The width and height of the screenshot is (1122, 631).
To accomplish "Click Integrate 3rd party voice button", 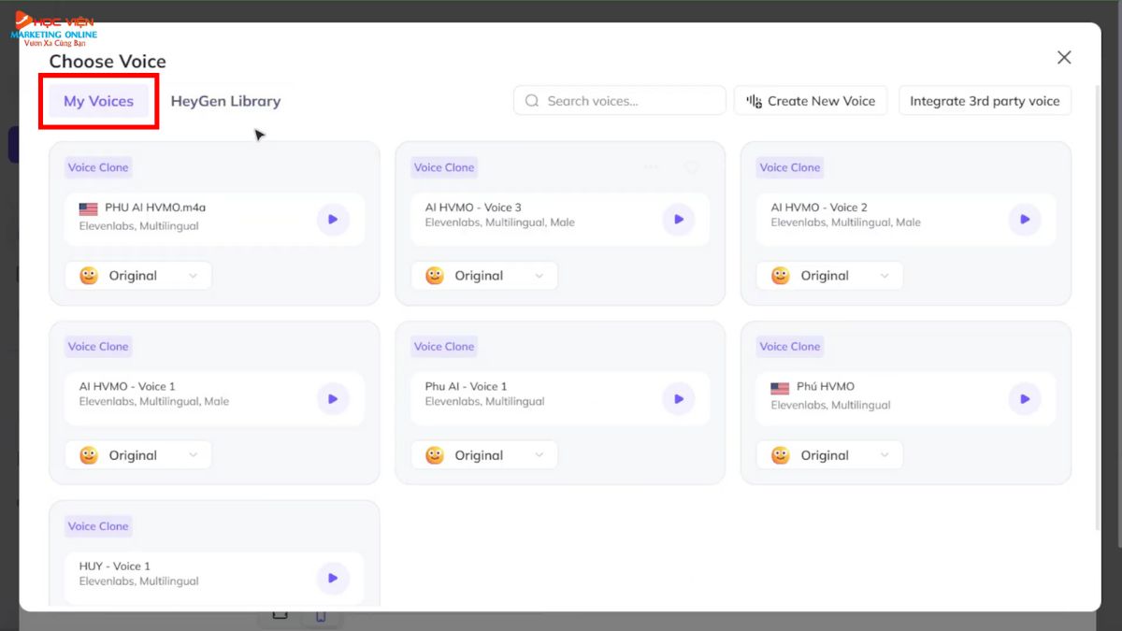I will tap(985, 101).
